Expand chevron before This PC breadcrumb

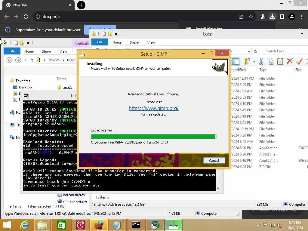[45, 60]
